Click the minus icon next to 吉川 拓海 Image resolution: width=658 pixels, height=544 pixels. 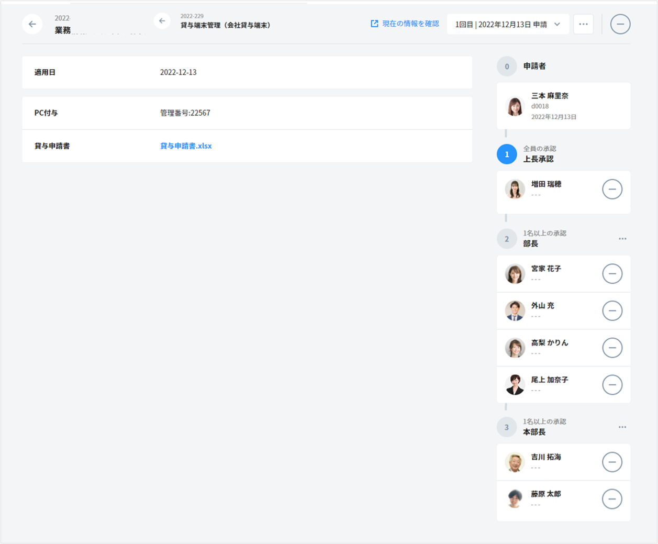[612, 462]
